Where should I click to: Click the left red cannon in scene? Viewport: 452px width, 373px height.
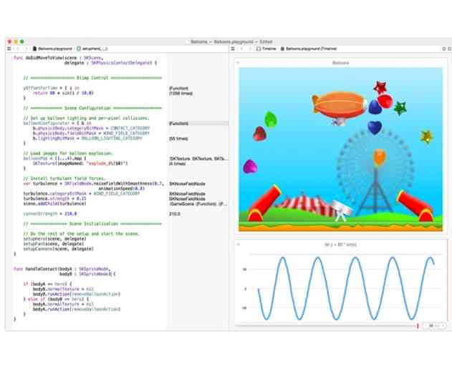tap(264, 204)
